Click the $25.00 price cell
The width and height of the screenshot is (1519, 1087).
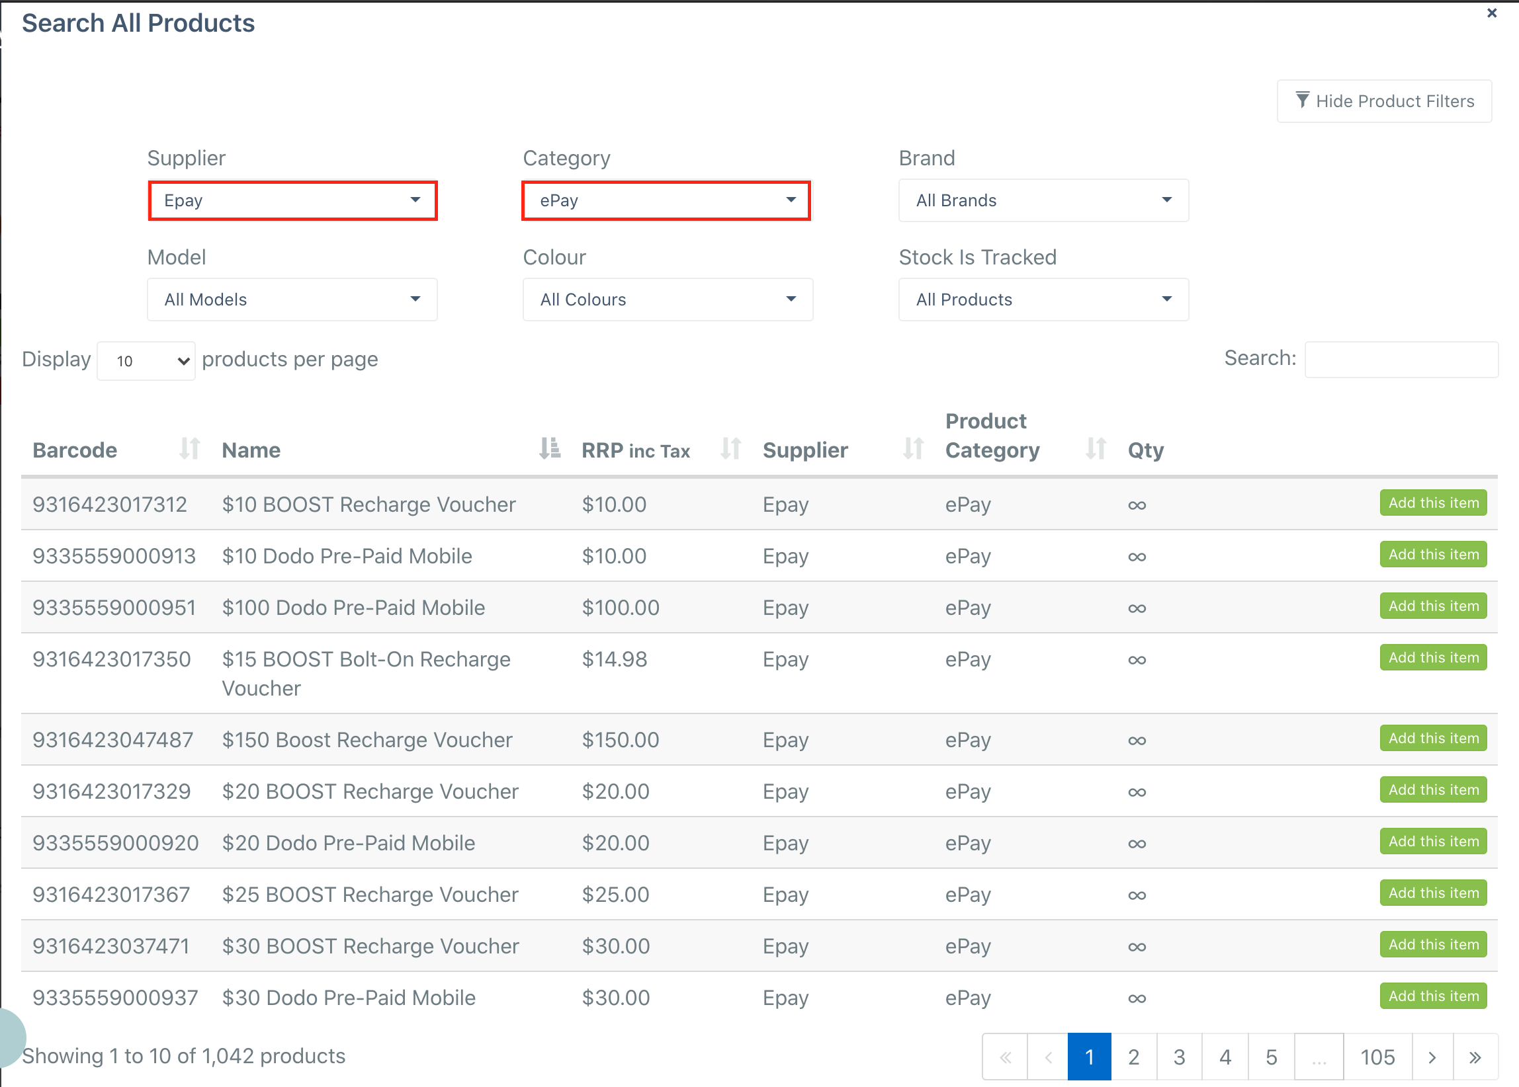tap(615, 894)
